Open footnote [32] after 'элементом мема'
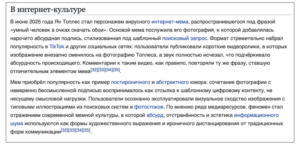Viewport: 301px width, 147px height. [x=94, y=70]
